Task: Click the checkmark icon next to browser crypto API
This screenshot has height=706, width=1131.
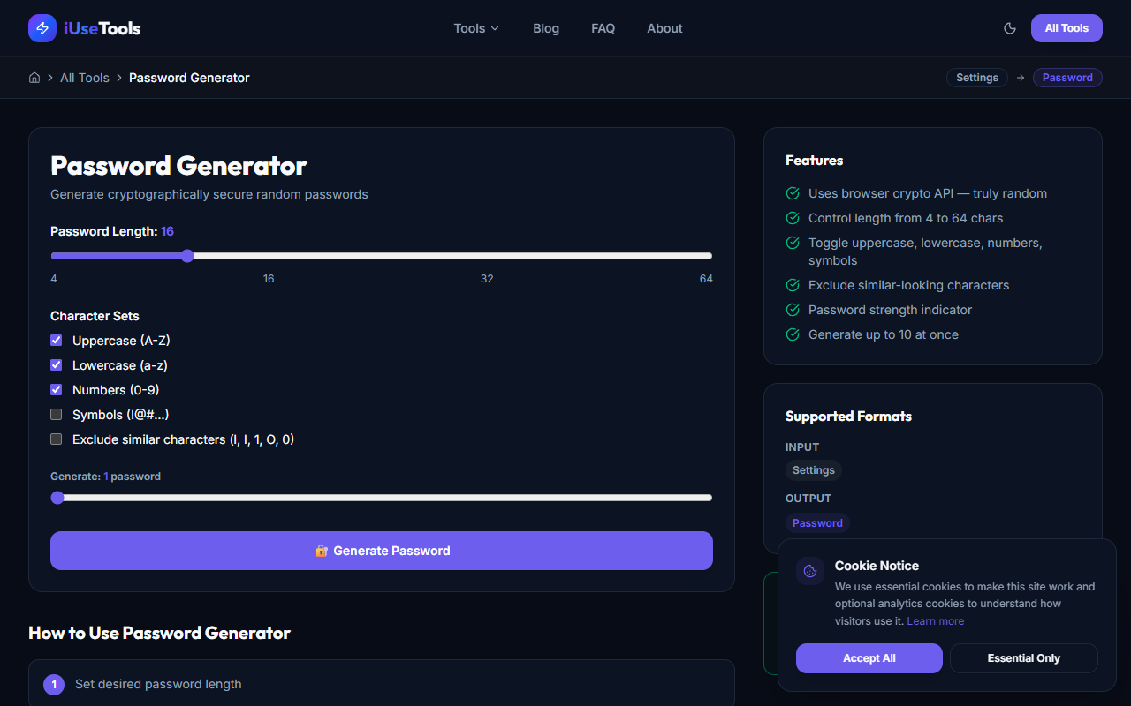Action: pos(792,193)
